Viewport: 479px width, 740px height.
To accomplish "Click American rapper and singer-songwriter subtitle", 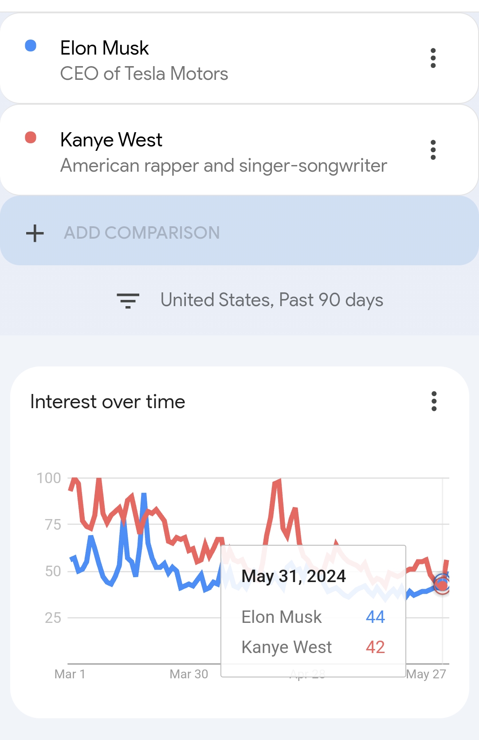I will pos(224,166).
